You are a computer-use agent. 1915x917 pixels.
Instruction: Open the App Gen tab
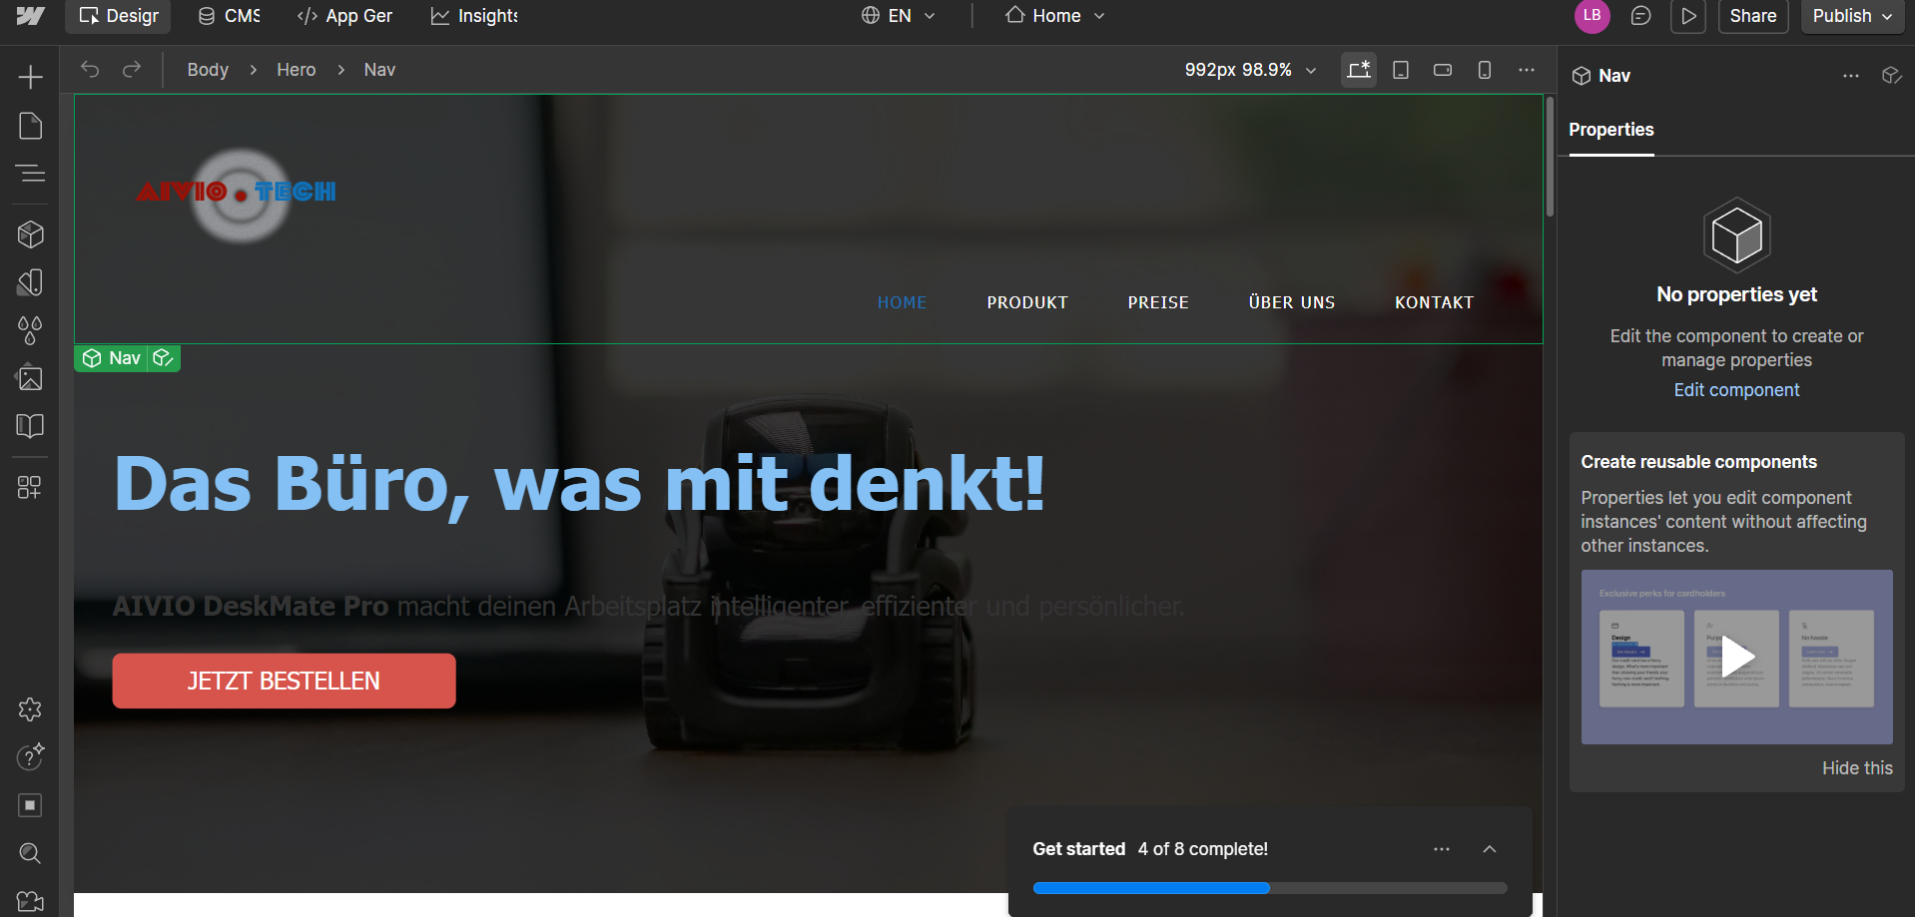click(x=344, y=16)
